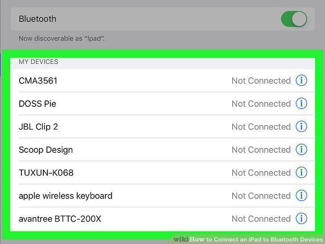Open info for DOSS Pie device

coord(301,103)
